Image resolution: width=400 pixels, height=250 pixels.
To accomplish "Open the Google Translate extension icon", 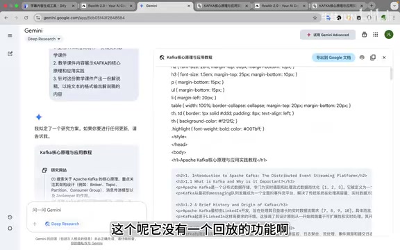I will (328, 17).
